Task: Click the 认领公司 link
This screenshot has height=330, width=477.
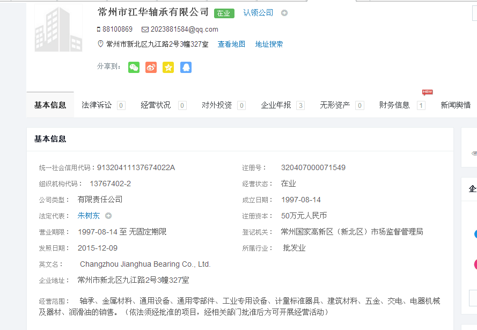Action: 258,13
